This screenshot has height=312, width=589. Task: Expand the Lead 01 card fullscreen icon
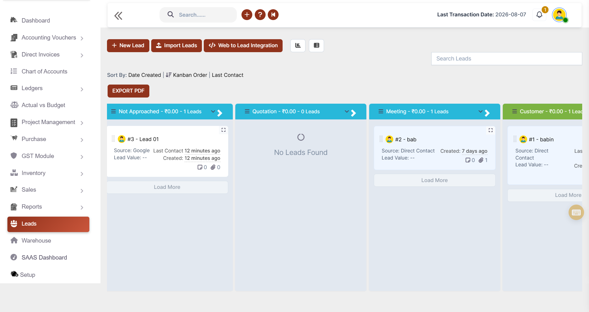pyautogui.click(x=224, y=130)
